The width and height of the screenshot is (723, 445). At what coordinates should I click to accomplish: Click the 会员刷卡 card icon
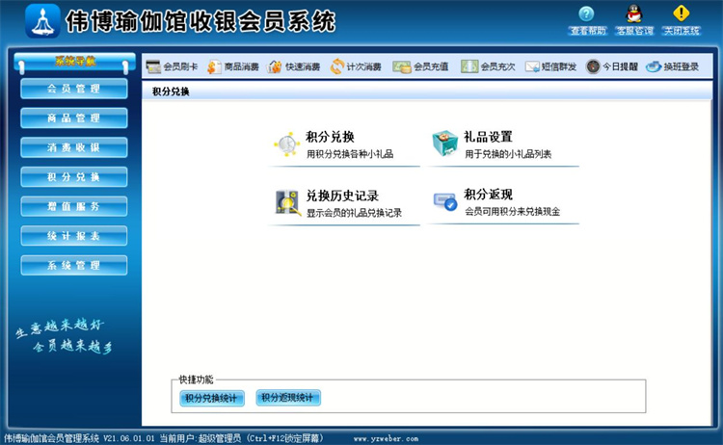coord(153,66)
